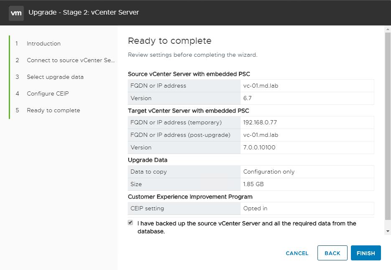Click the Configuration only value
This screenshot has width=391, height=270.
(x=269, y=172)
